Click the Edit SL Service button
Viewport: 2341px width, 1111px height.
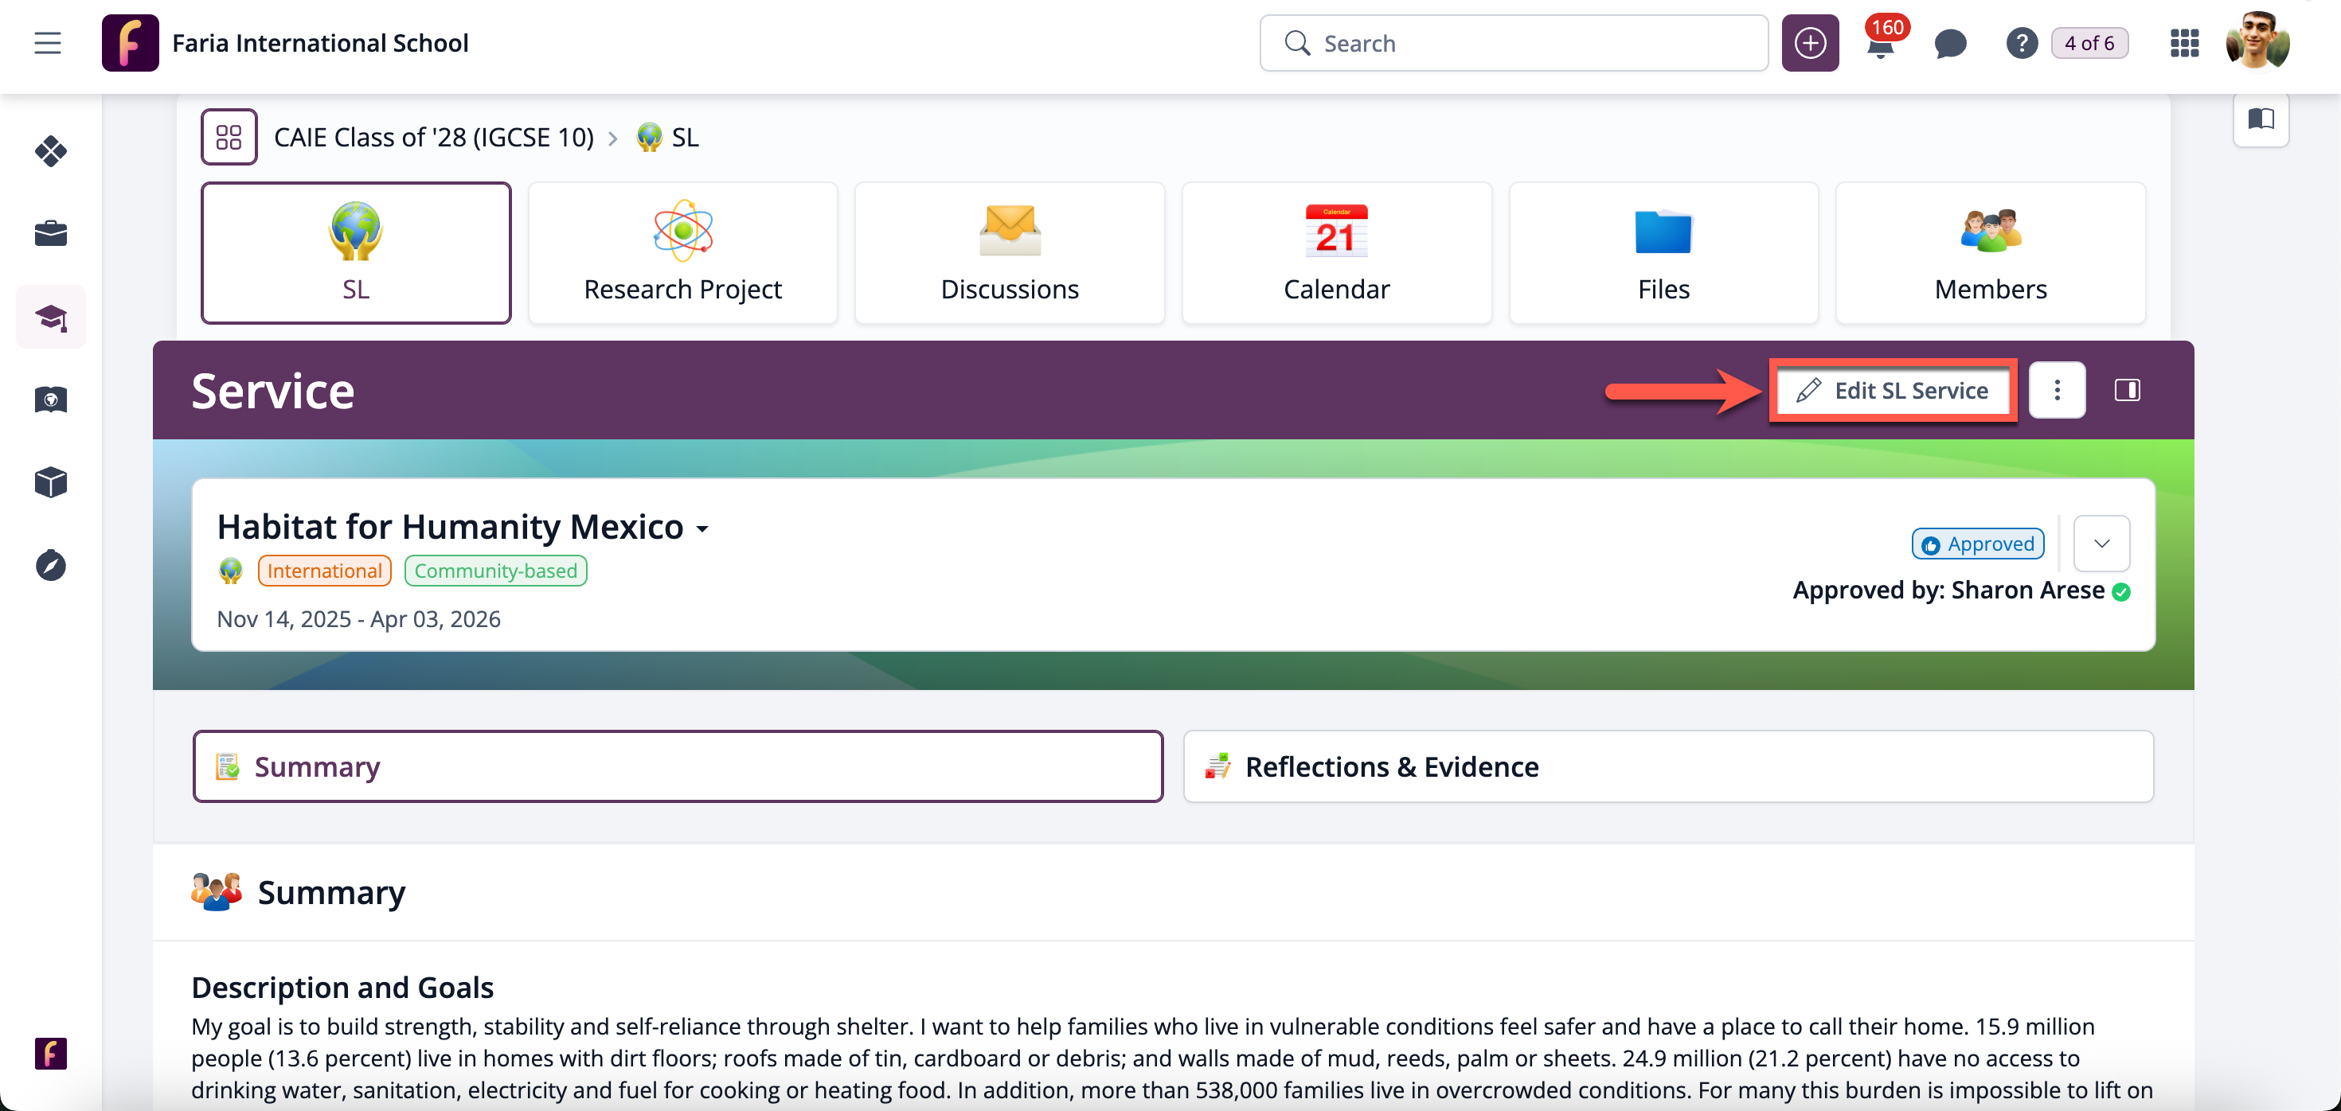[x=1893, y=390]
